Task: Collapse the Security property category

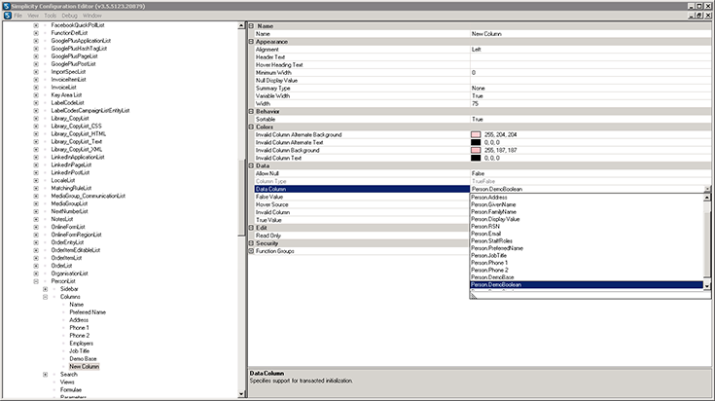Action: click(251, 243)
